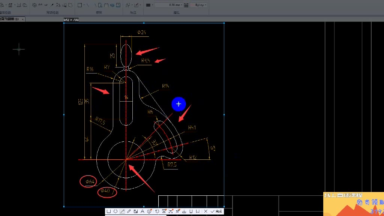Switch to the drawing document tab
Image resolution: width=384 pixels, height=216 pixels.
coord(9,19)
